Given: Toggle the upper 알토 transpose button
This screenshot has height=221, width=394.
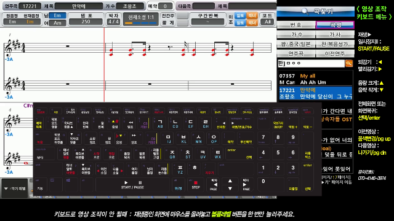Looking at the screenshot, I should 240,15.
